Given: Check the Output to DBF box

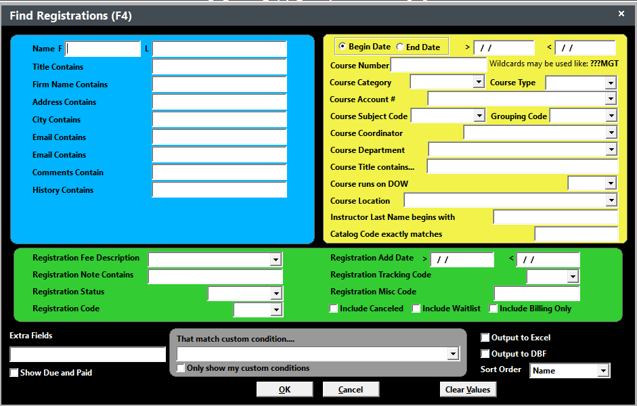Looking at the screenshot, I should point(485,353).
